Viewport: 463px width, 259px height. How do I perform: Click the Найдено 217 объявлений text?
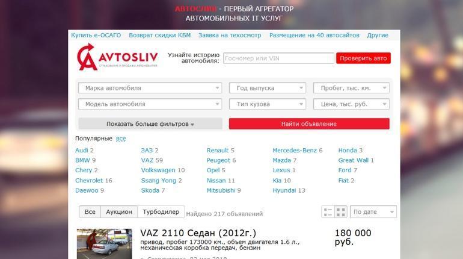point(224,214)
